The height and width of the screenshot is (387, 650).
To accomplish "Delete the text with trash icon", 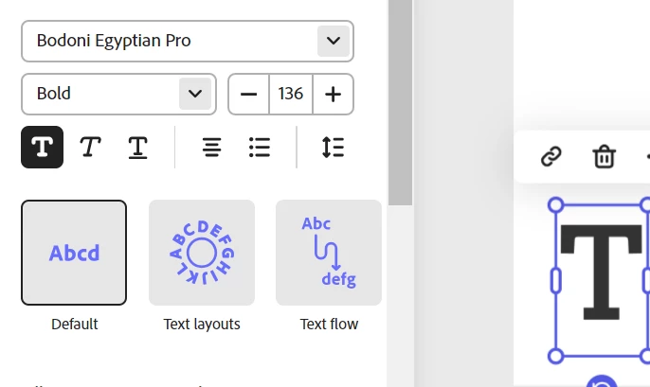I will (604, 156).
